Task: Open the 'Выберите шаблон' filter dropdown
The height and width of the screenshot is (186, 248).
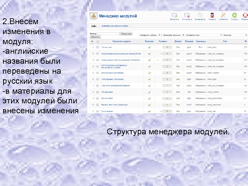Action: 150,35
